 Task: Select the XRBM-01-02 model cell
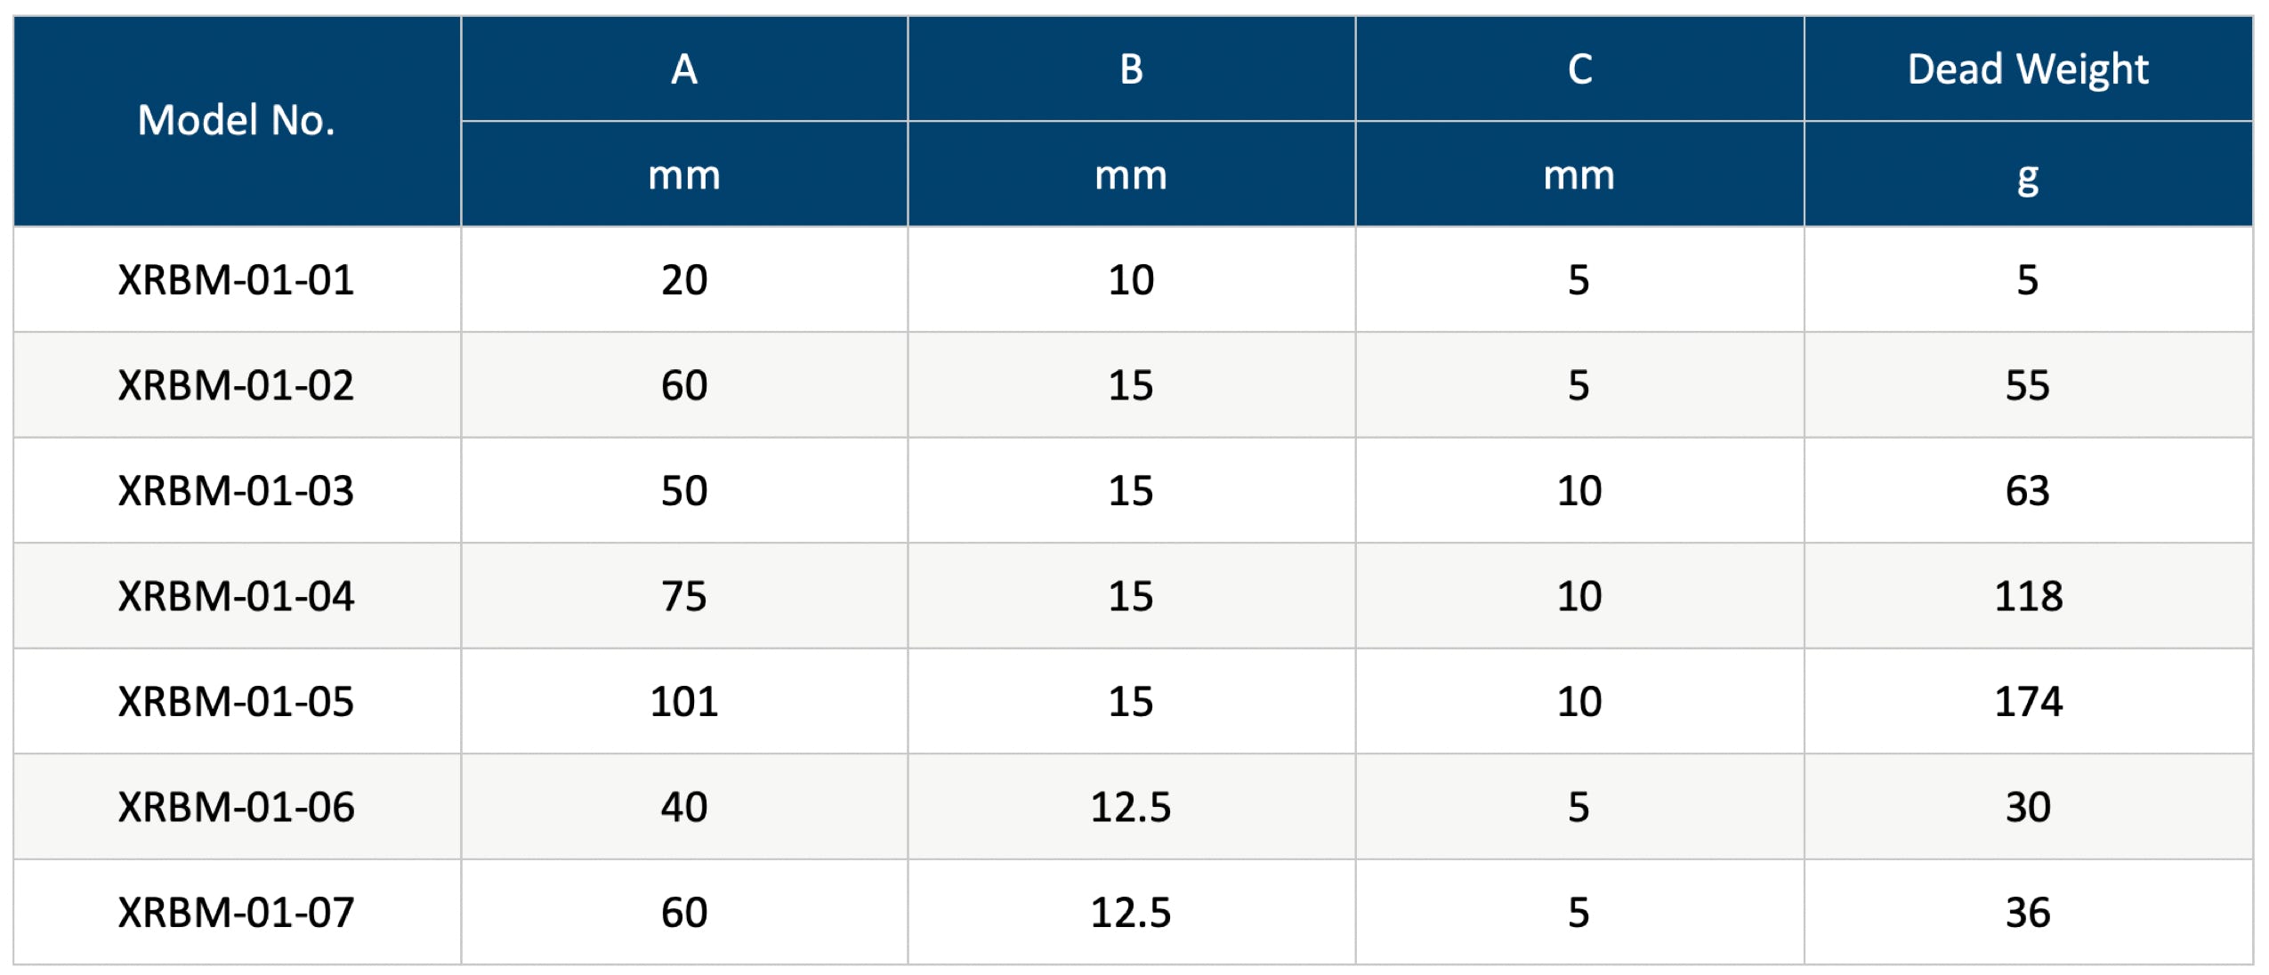click(x=236, y=385)
